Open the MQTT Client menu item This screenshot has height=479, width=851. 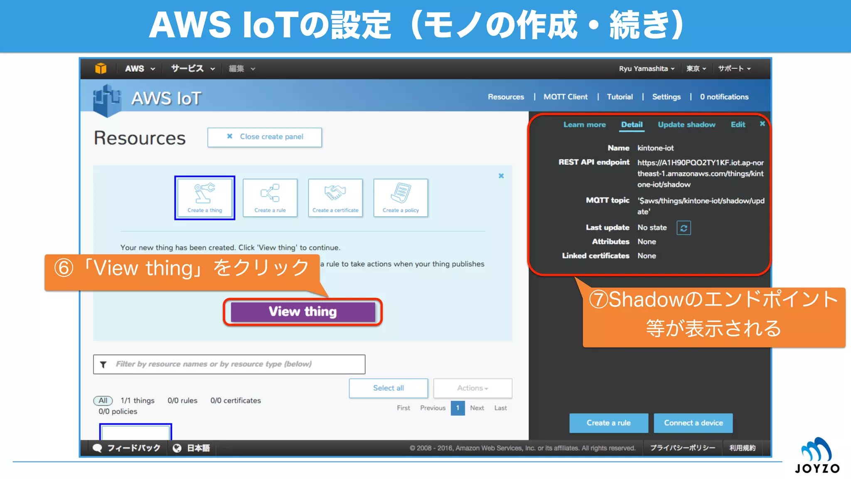(x=566, y=97)
